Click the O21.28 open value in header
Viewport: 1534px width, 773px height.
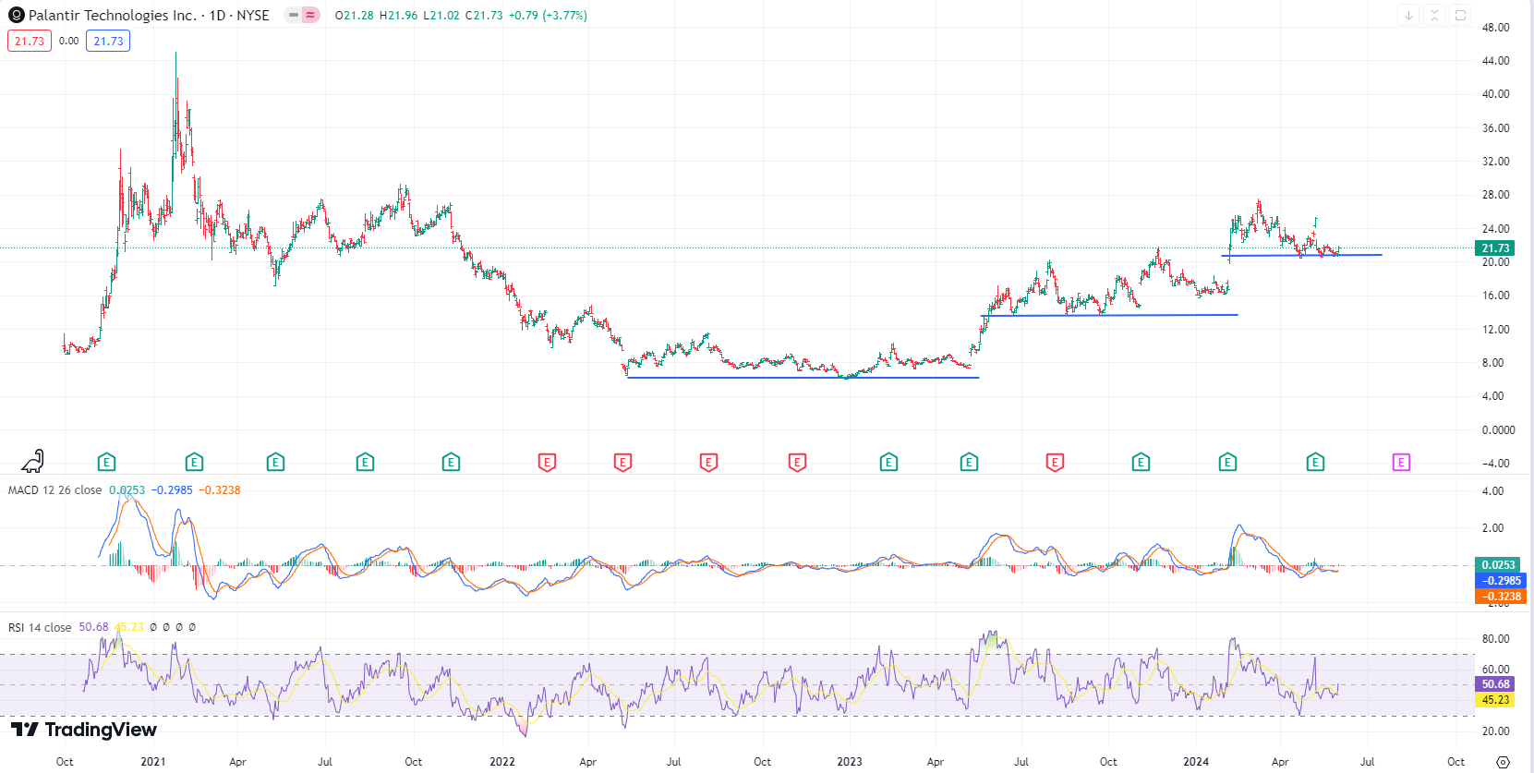click(354, 16)
